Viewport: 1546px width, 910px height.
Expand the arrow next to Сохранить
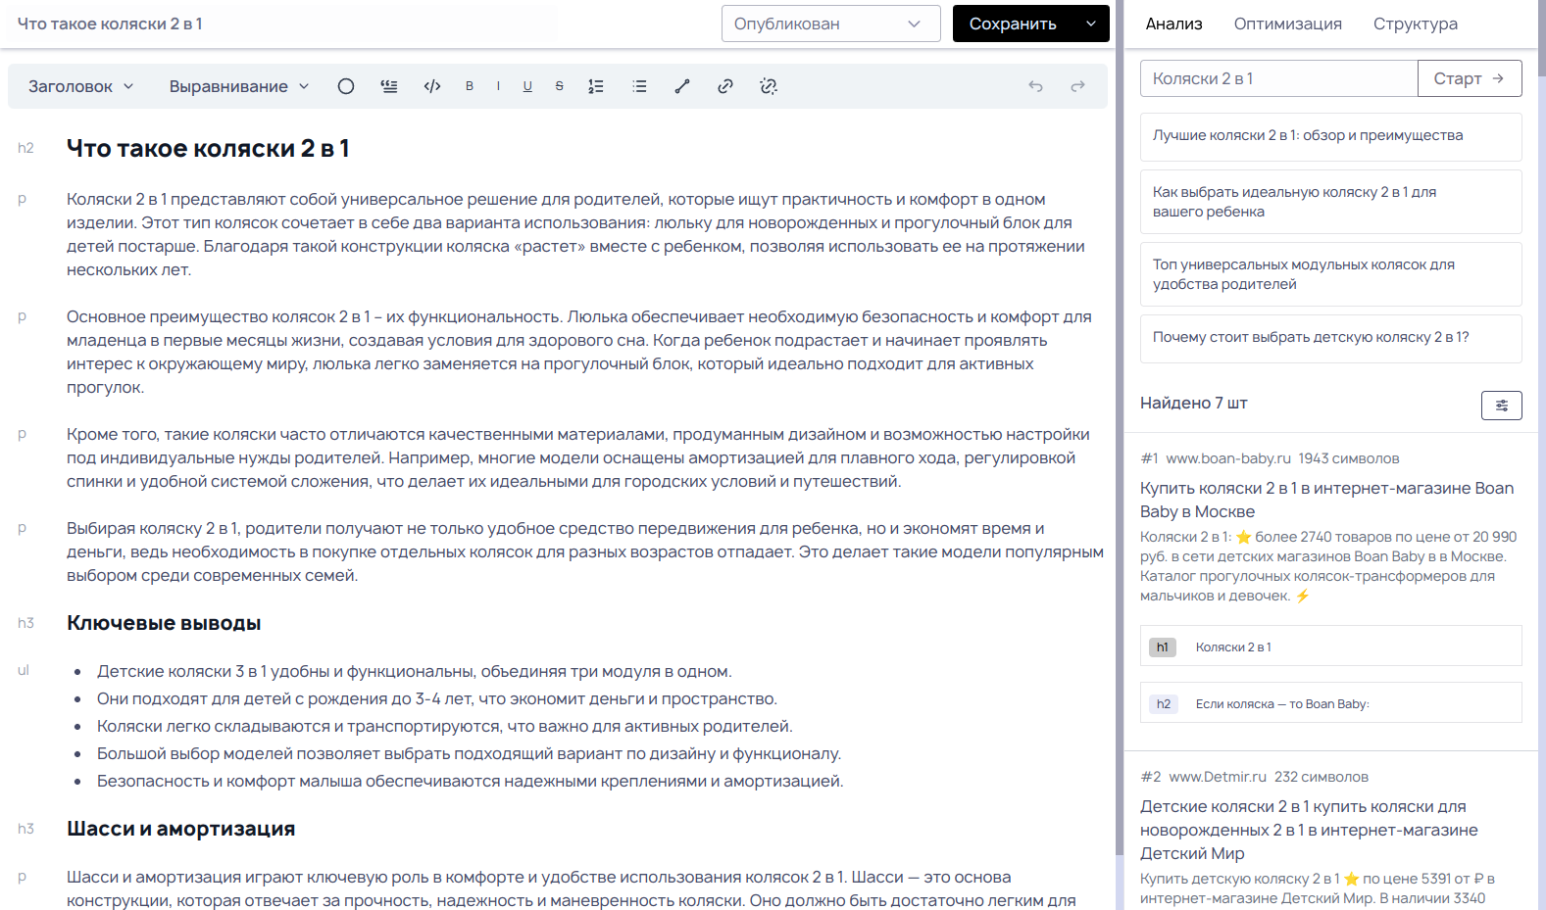coord(1091,24)
